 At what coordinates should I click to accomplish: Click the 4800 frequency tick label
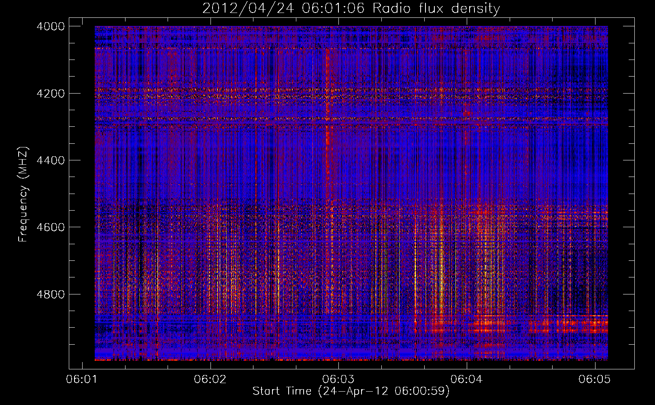(x=51, y=294)
